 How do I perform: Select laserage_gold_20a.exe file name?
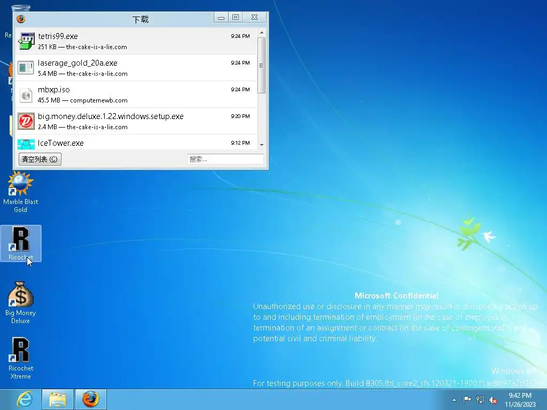tap(77, 63)
